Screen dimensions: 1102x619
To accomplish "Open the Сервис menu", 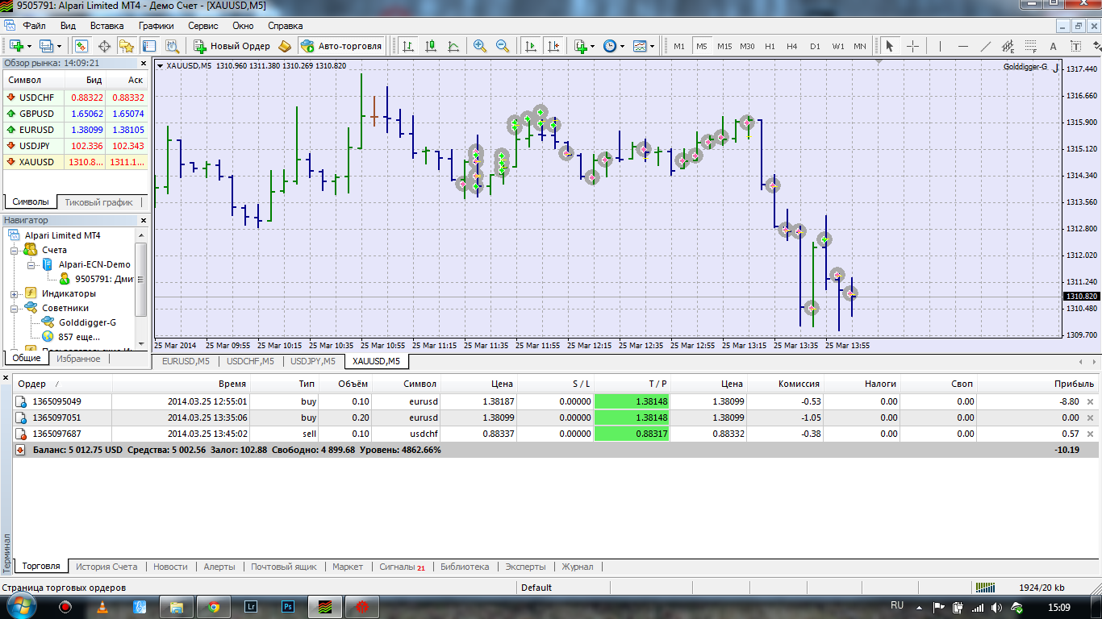I will 203,26.
